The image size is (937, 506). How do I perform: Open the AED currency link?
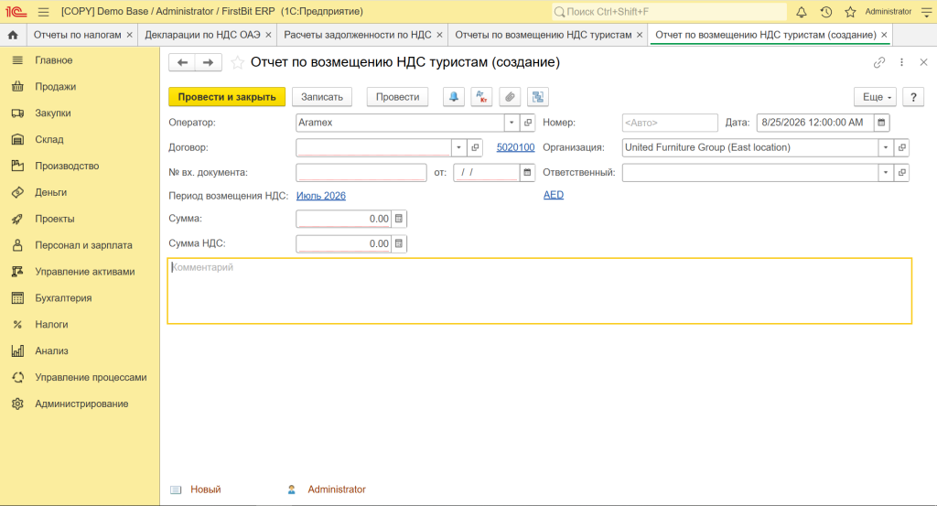pos(554,195)
